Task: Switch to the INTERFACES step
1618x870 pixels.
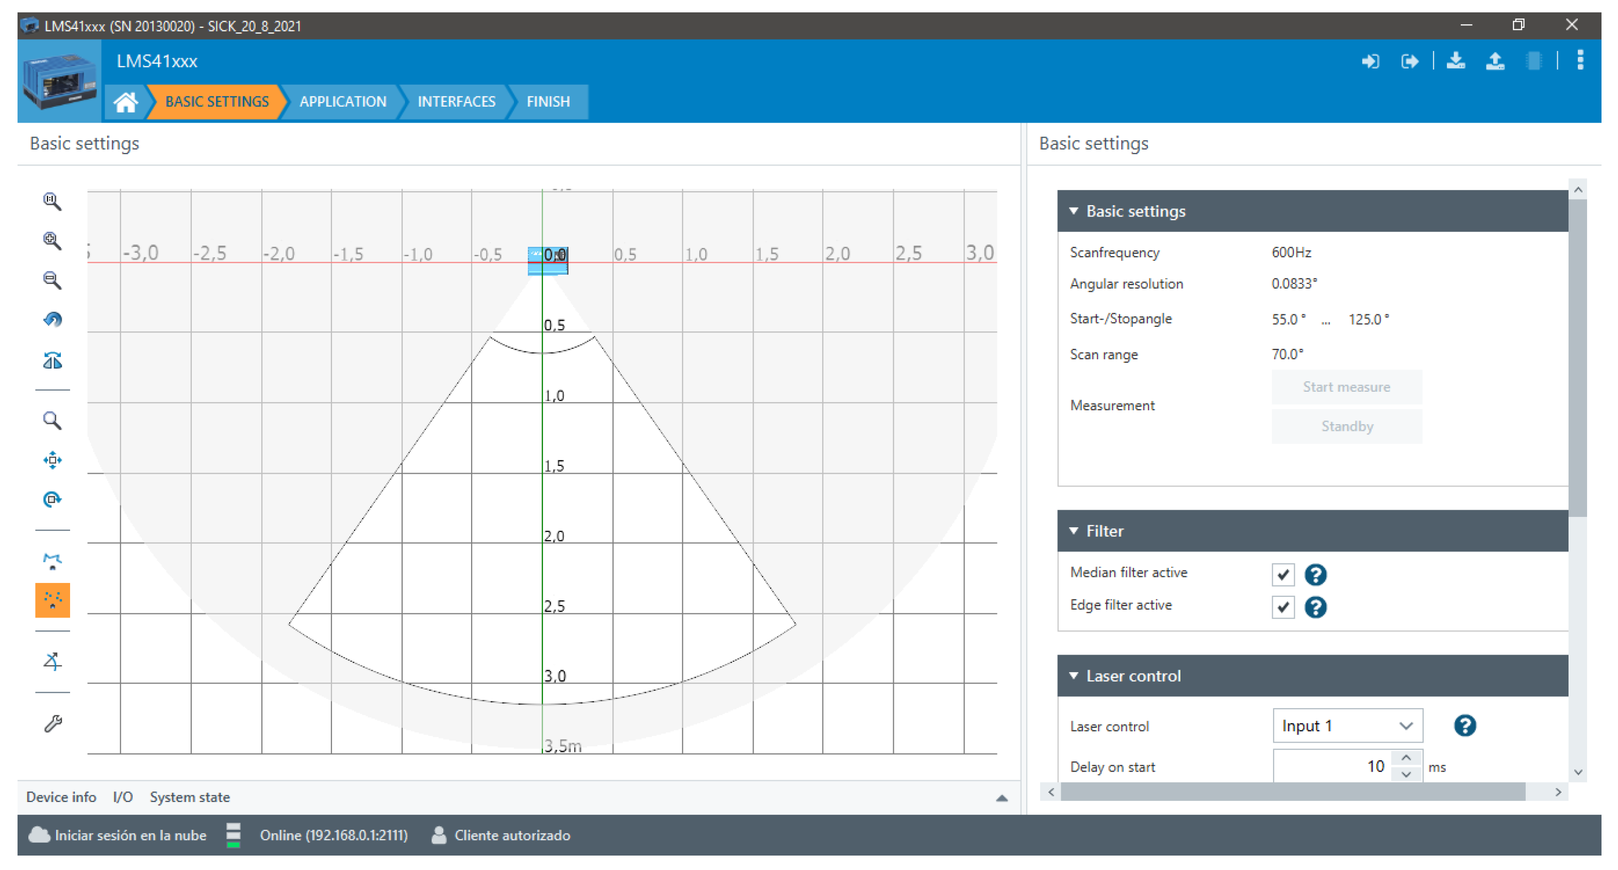Action: [x=456, y=102]
